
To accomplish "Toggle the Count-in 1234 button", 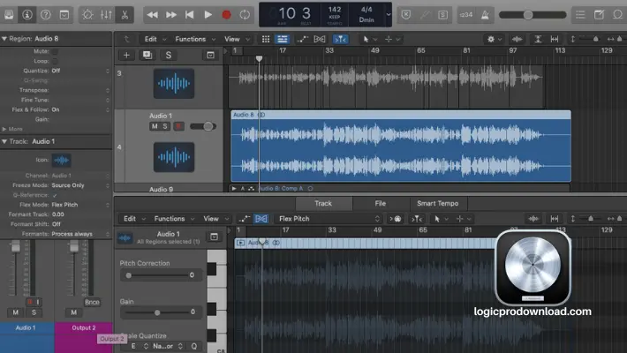I will [466, 15].
